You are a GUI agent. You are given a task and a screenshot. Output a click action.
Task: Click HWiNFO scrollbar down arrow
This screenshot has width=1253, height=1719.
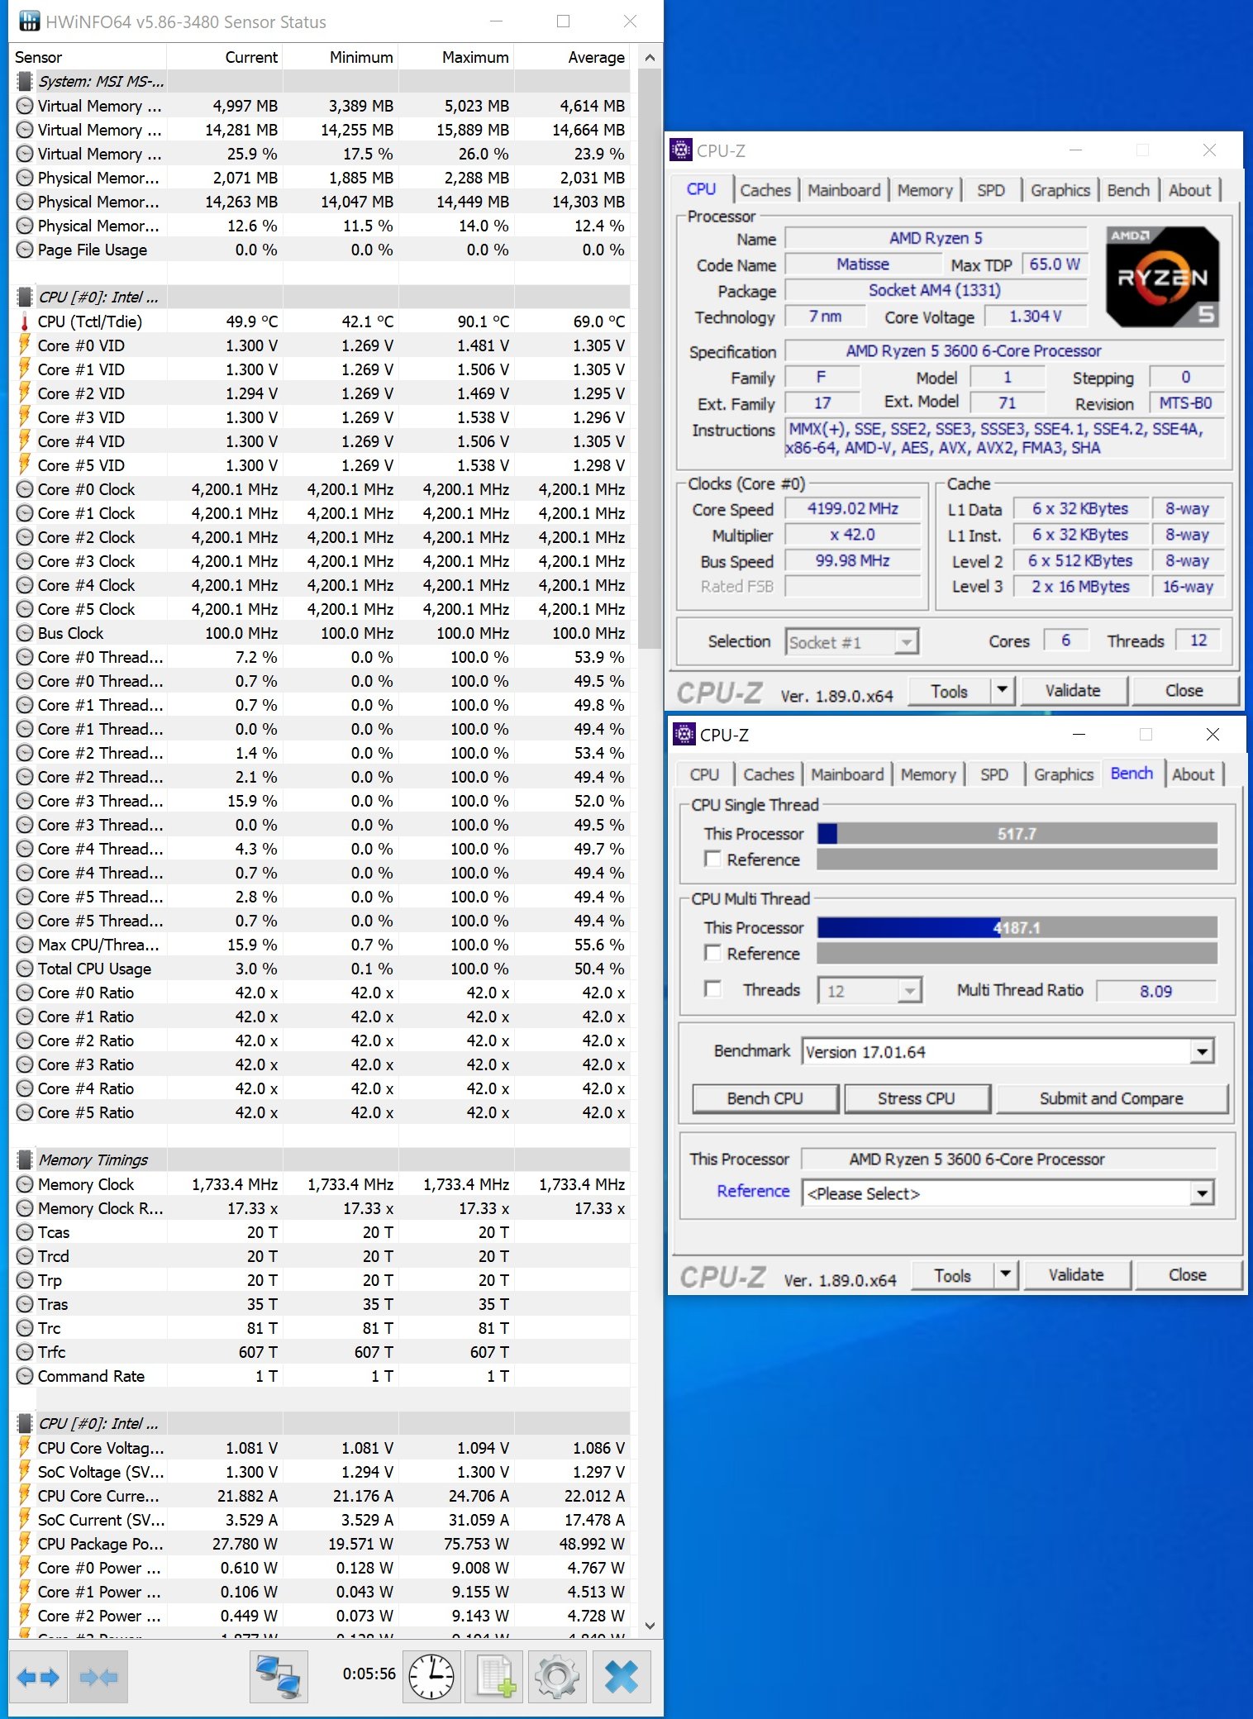tap(650, 1626)
